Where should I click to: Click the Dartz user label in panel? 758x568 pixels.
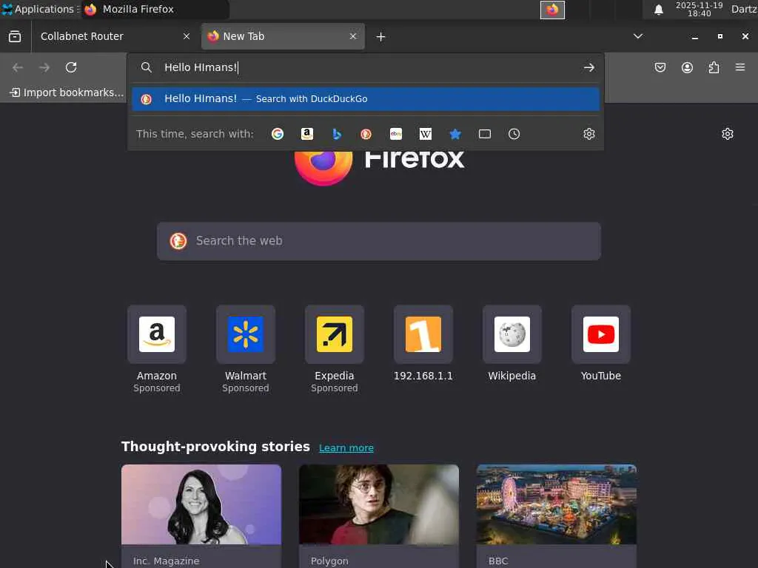(x=744, y=9)
